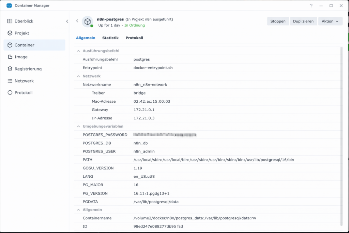349x233 pixels.
Task: Click the n8n-postgres container cube icon
Action: point(88,21)
